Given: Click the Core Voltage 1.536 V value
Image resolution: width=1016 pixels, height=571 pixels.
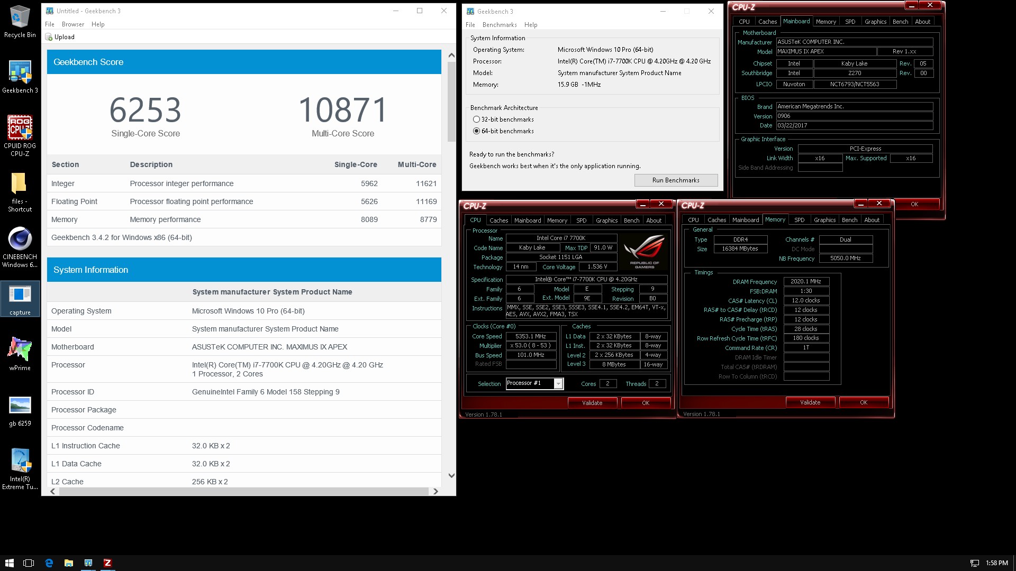Looking at the screenshot, I should coord(597,267).
